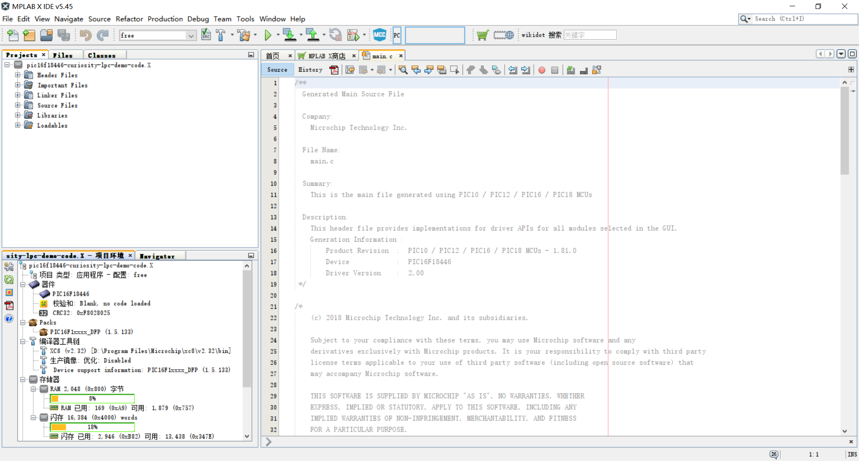This screenshot has width=859, height=461.
Task: Click Find Selection magnifier icon
Action: tap(403, 70)
